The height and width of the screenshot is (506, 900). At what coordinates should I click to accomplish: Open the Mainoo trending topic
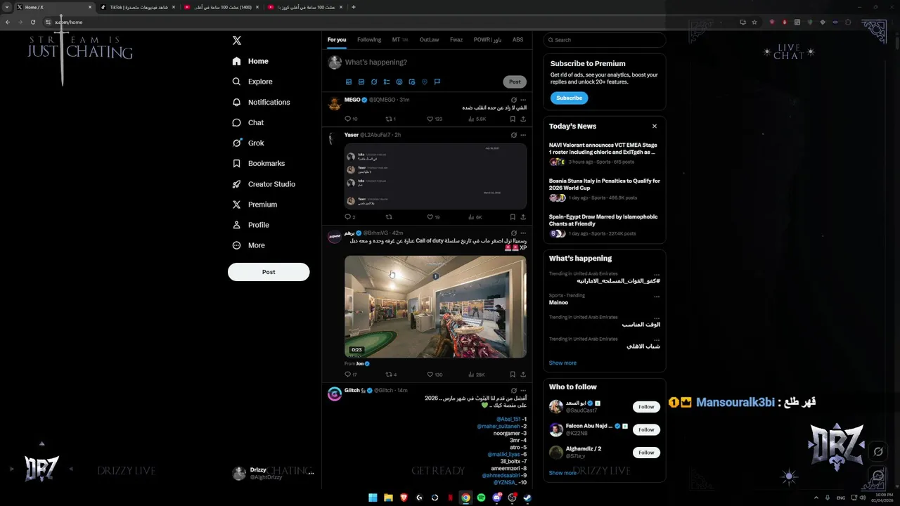(558, 303)
